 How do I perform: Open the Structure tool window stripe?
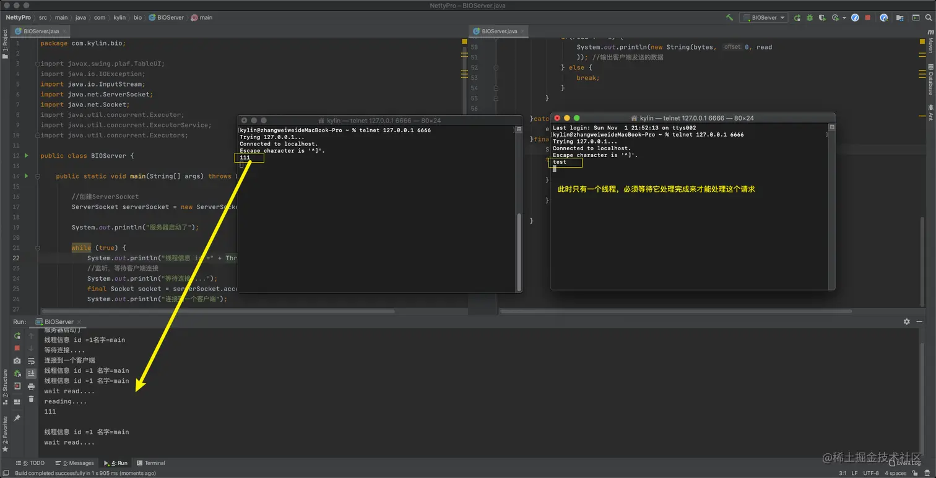(5, 387)
